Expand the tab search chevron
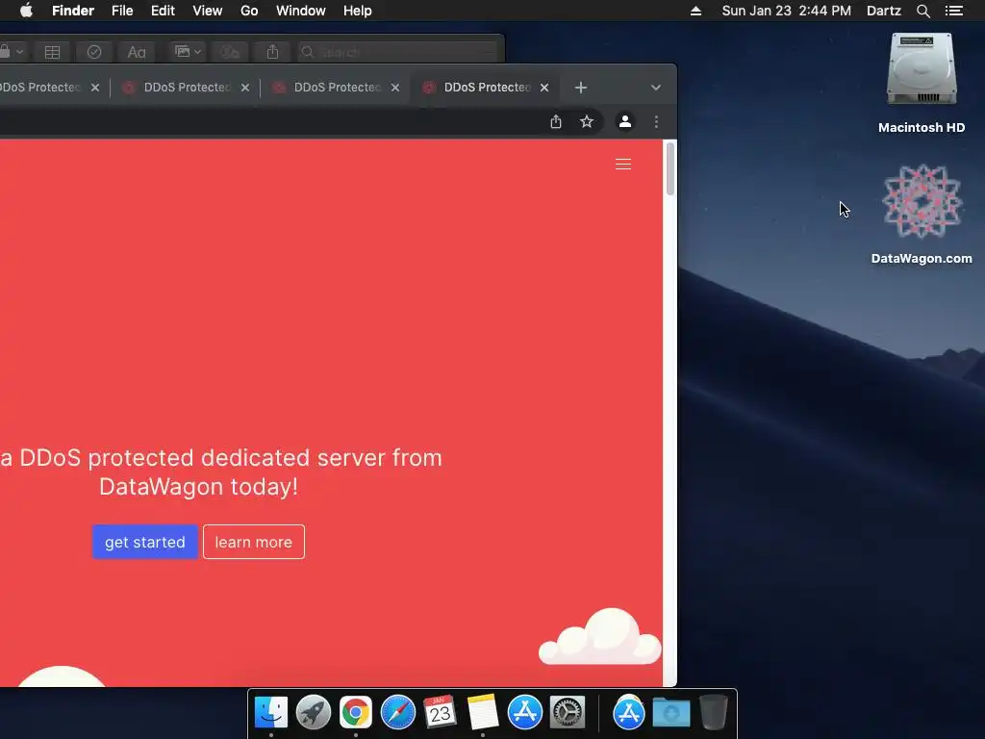Image resolution: width=985 pixels, height=739 pixels. pyautogui.click(x=655, y=88)
